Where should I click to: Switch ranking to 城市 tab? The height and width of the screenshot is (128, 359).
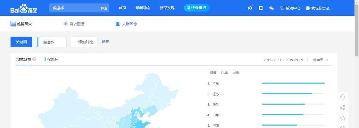point(236,73)
